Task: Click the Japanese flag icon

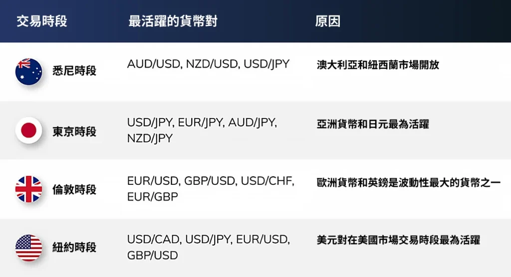Action: coord(28,131)
